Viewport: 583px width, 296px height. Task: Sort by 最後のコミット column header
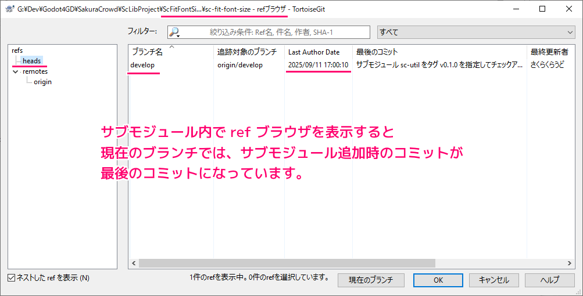pos(377,52)
